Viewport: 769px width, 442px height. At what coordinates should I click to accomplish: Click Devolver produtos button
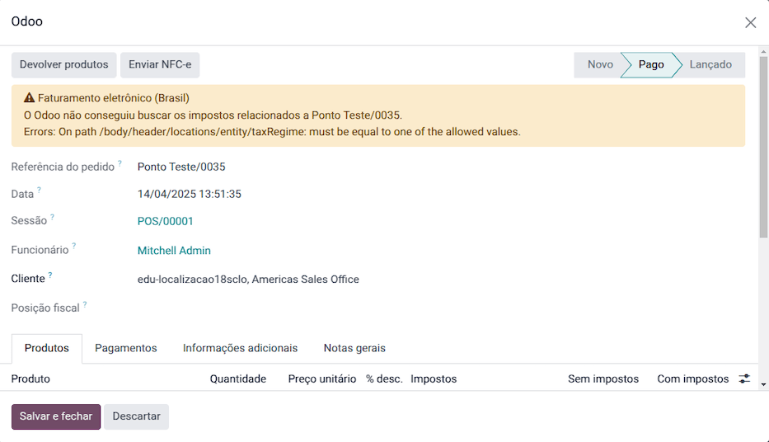(63, 65)
